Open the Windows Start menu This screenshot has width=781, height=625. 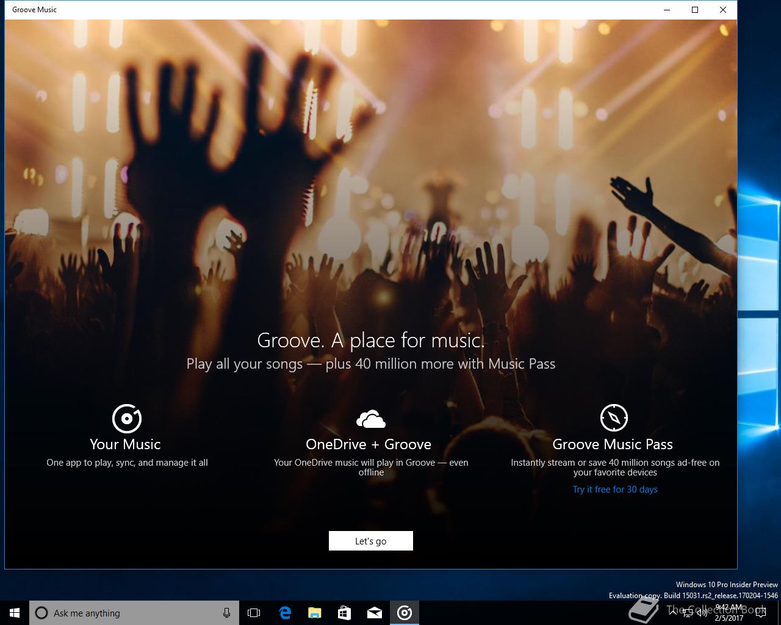[x=15, y=613]
